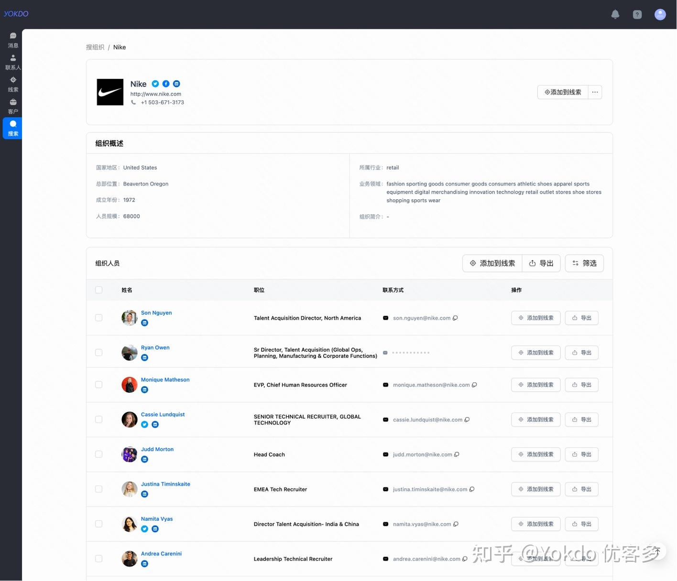Open the more options ellipsis menu
Screen dimensions: 677x581
(x=595, y=92)
